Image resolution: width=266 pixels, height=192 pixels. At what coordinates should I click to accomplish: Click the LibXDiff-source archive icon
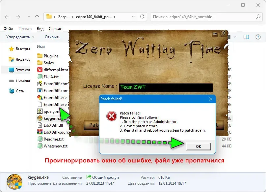40,132
